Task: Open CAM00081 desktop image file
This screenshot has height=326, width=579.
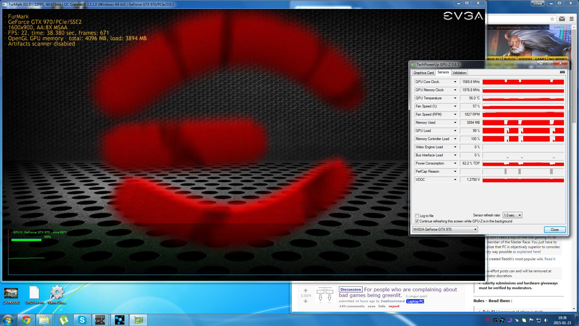Action: pos(11,296)
